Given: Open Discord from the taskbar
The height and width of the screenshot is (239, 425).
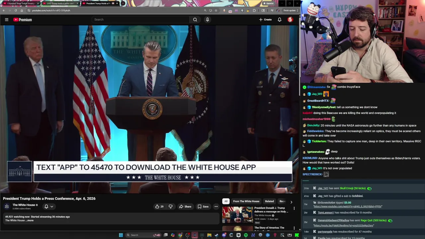Looking at the screenshot, I should (224, 235).
